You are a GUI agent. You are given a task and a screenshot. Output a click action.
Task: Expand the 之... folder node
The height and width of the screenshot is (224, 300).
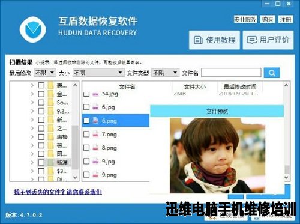point(32,128)
